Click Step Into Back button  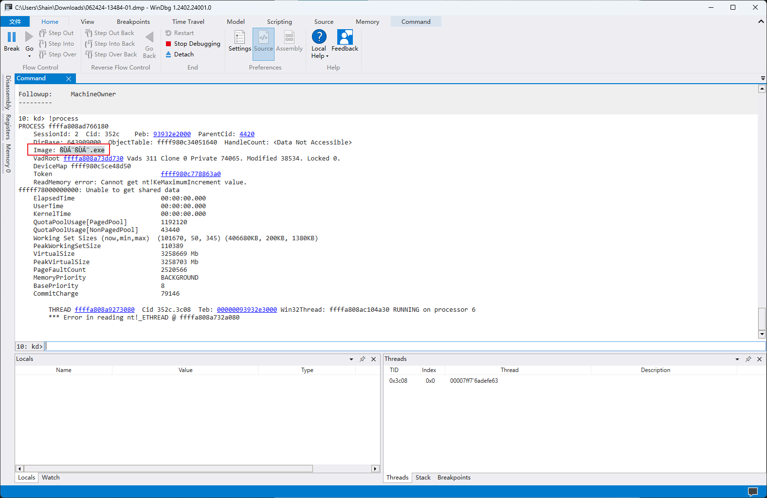[110, 44]
